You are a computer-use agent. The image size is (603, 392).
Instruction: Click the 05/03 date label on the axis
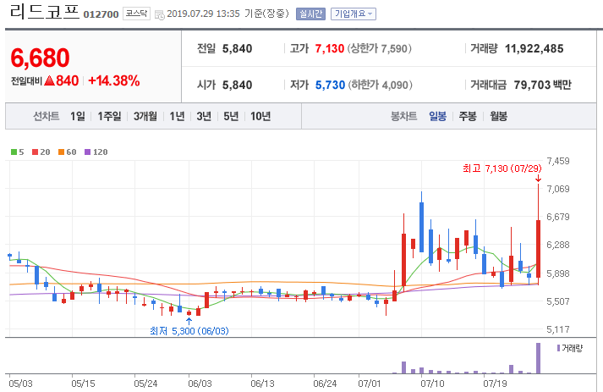(x=21, y=384)
